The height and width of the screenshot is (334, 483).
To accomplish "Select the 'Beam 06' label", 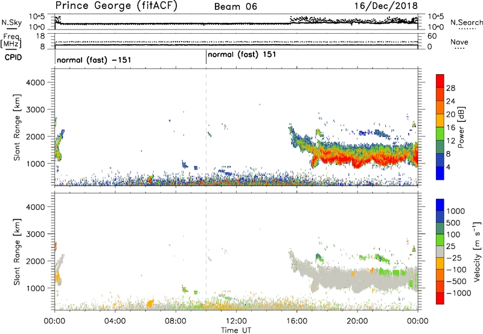I will click(x=235, y=7).
